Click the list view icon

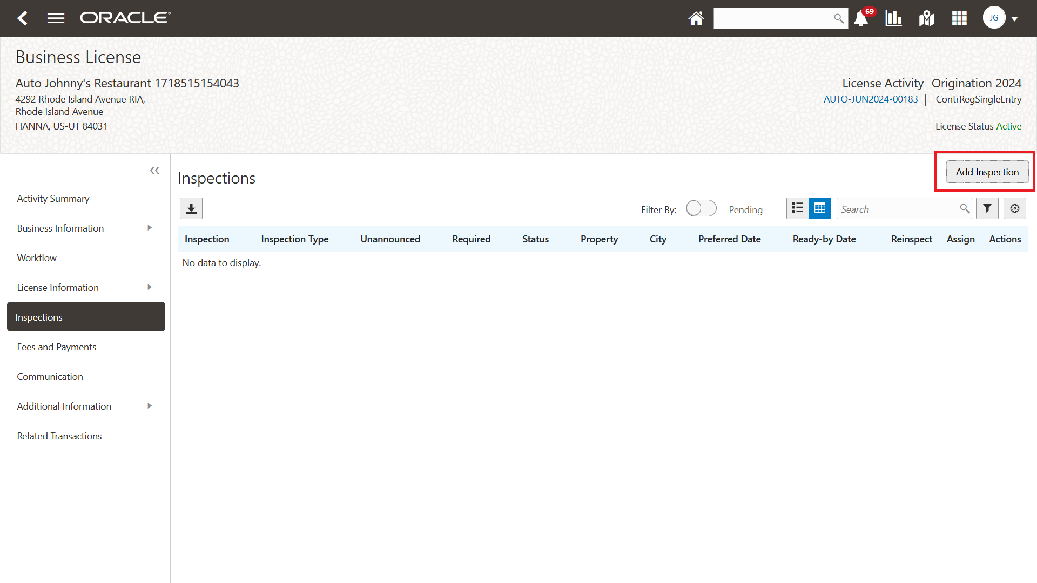[x=798, y=208]
